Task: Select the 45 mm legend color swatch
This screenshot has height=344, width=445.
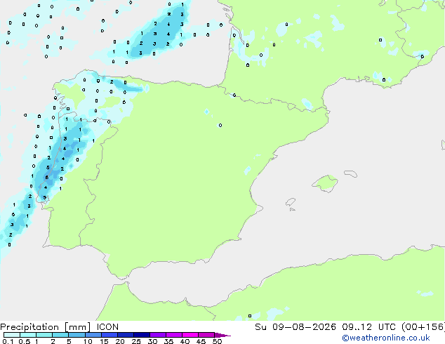Action: [206, 335]
